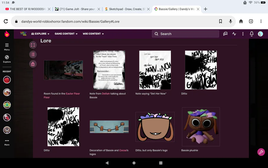
Task: Open the sidebar Menu hamburger
Action: tap(7, 47)
